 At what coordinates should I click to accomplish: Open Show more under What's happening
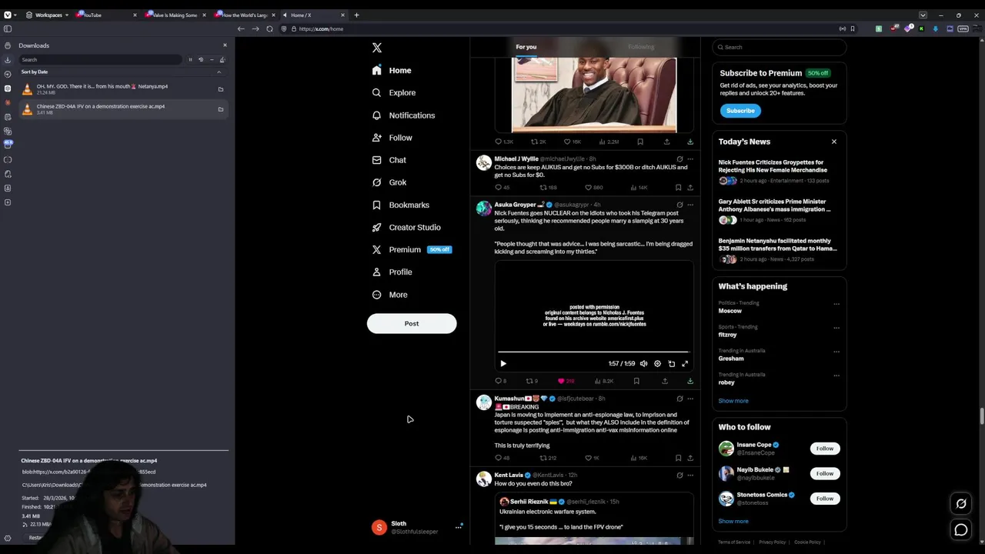pos(733,401)
